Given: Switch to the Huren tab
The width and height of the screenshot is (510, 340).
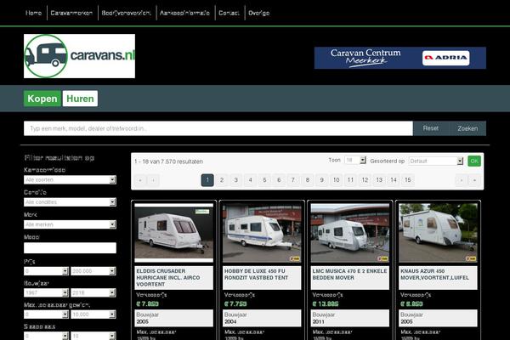Looking at the screenshot, I should [x=80, y=99].
